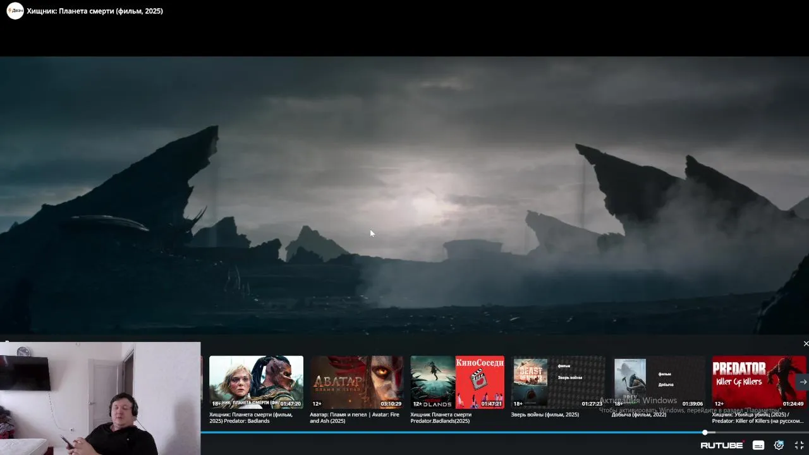This screenshot has width=809, height=455.
Task: Open player settings gear icon
Action: coord(779,446)
